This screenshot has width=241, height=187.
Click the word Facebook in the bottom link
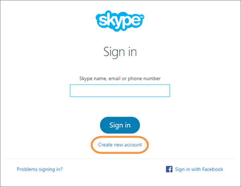click(212, 169)
